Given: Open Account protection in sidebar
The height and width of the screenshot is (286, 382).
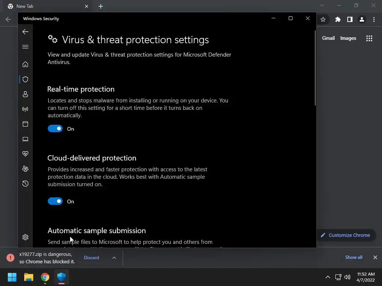Looking at the screenshot, I should coord(25,94).
